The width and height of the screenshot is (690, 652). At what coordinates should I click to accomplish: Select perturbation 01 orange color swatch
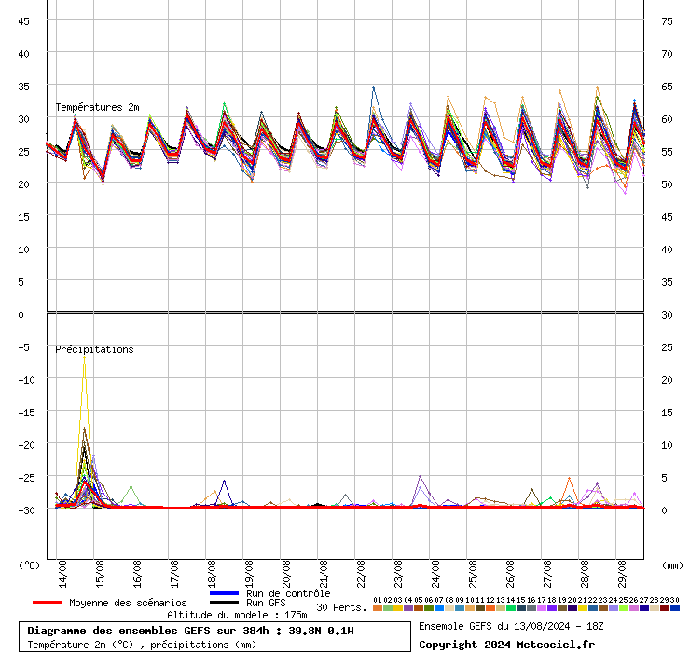tap(378, 608)
